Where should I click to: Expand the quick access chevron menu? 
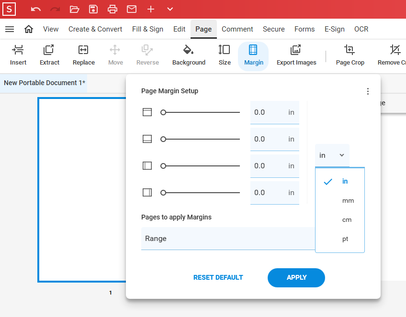click(170, 9)
